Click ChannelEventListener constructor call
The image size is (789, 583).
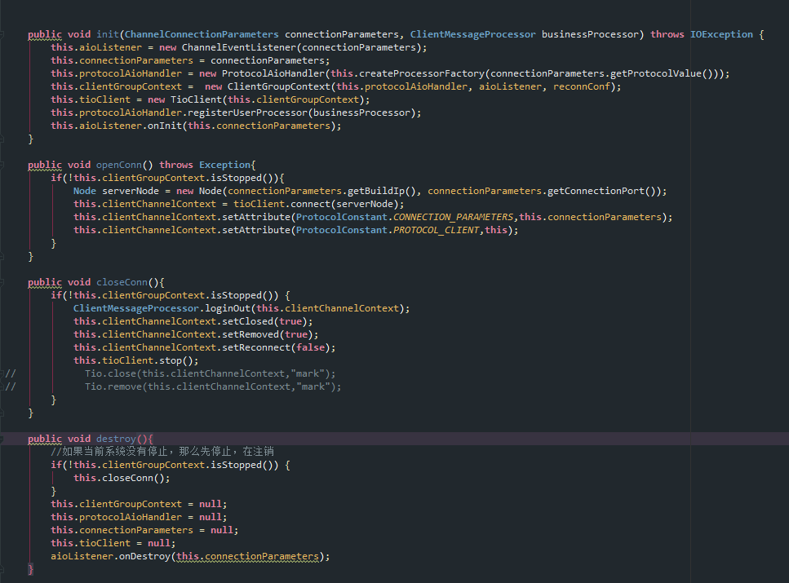[239, 47]
